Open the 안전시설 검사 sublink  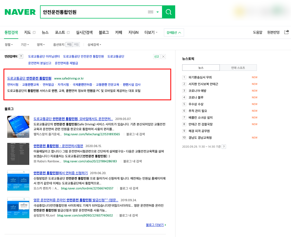pos(132,85)
